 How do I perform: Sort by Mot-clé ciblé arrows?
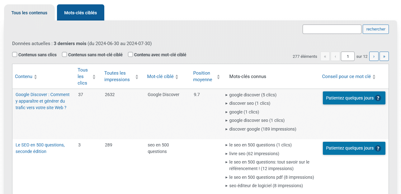point(177,77)
